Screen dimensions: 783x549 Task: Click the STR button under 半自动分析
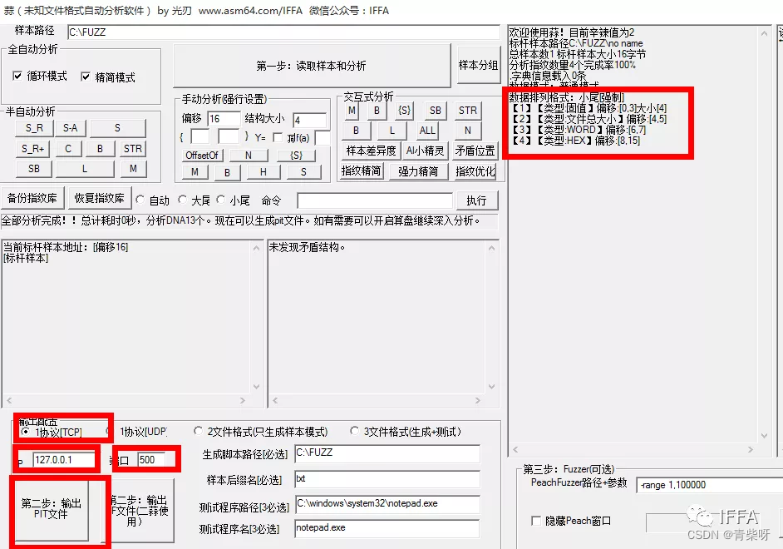133,149
